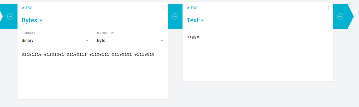
Task: Open the Group By dropdown showing Byte
Action: [130, 38]
